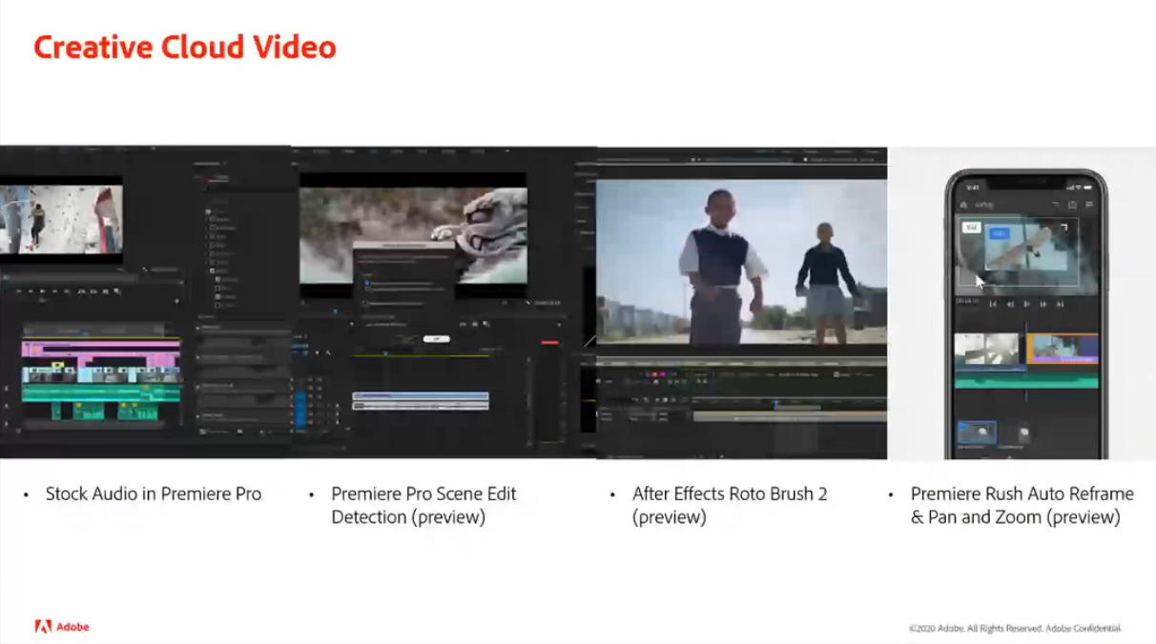Expand the first collapsed section below audio filters
The image size is (1156, 644).
click(198, 327)
